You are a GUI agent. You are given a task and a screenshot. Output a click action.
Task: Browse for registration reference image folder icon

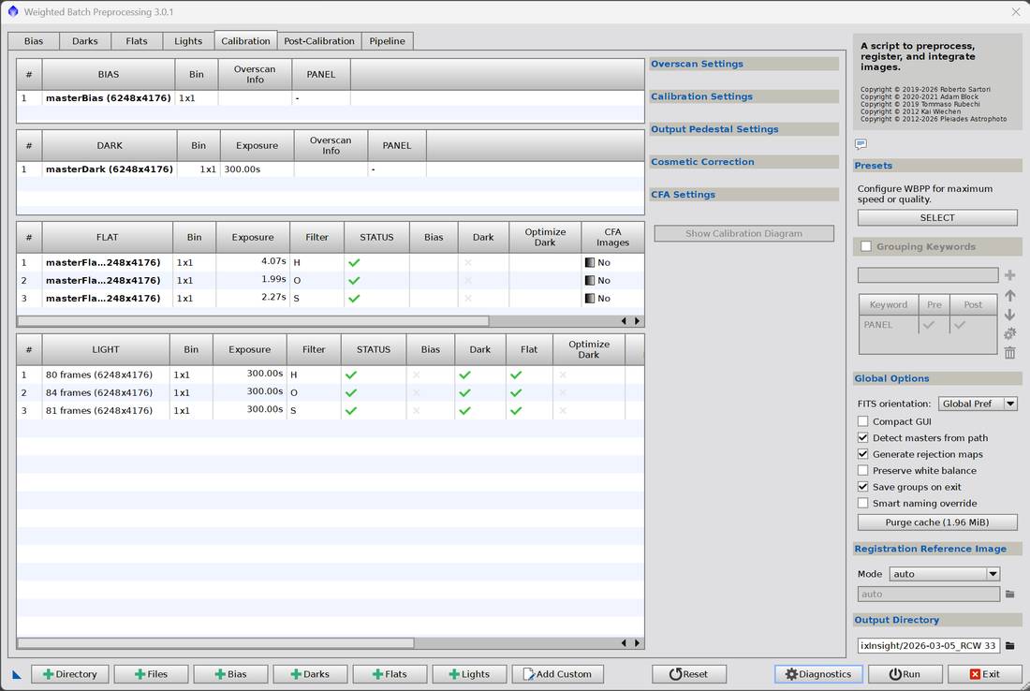(x=1009, y=594)
